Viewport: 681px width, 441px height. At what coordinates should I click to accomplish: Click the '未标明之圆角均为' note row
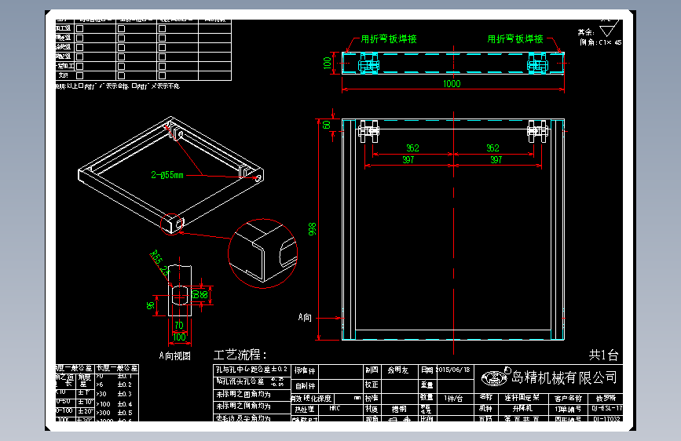(243, 395)
